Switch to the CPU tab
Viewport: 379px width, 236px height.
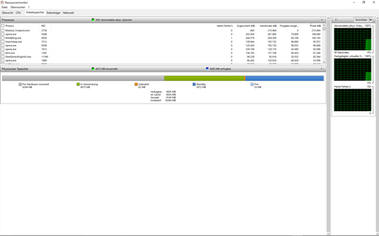click(18, 13)
